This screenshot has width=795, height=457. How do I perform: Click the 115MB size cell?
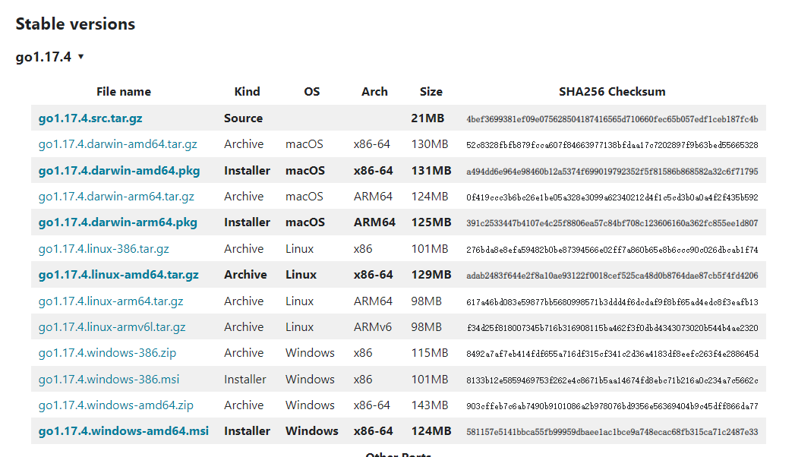[430, 353]
